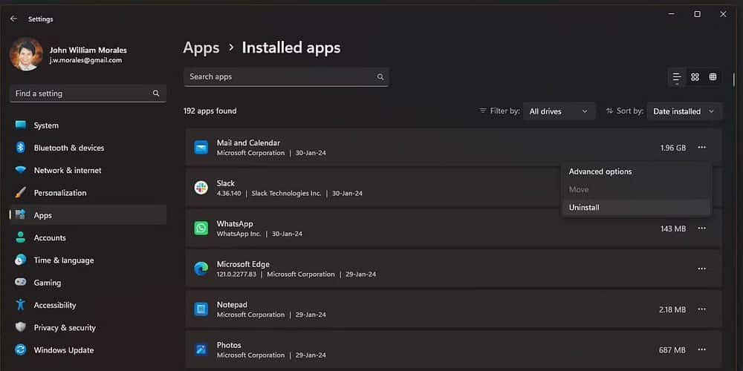Click the Personalization paintbrush icon
Screen dimensions: 743x371
coord(20,193)
